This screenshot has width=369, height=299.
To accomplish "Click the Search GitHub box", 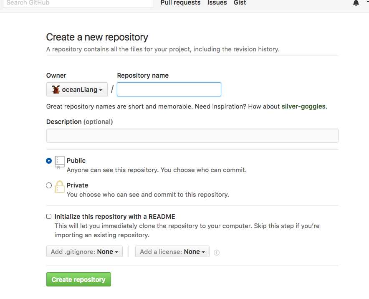I will [78, 3].
